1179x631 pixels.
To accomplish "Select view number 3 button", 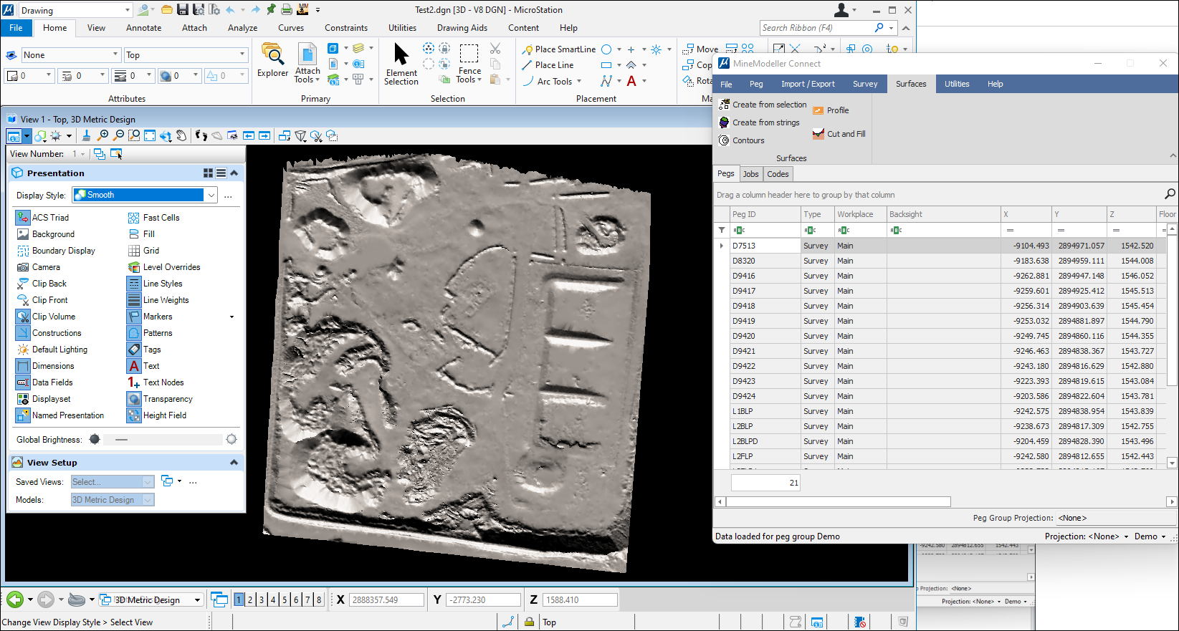I will tap(262, 600).
